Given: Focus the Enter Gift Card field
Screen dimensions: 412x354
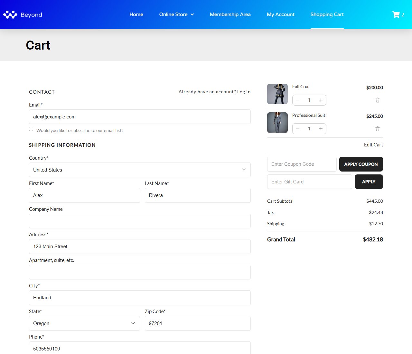Looking at the screenshot, I should point(310,182).
